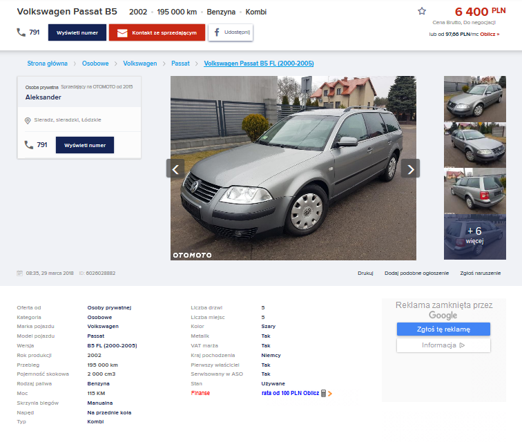Click Niemcy country of origin value
522x442 pixels.
click(271, 356)
